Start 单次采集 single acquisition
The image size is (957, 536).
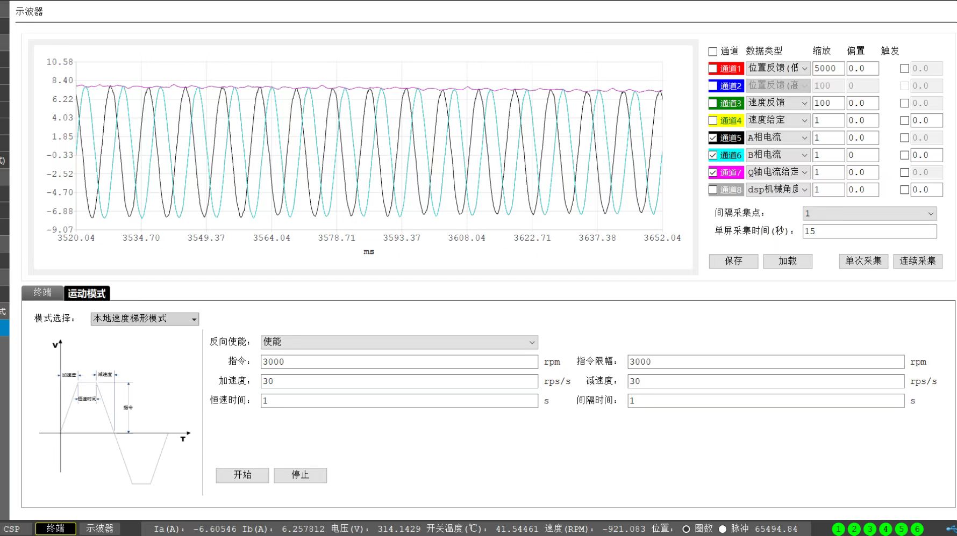(863, 261)
